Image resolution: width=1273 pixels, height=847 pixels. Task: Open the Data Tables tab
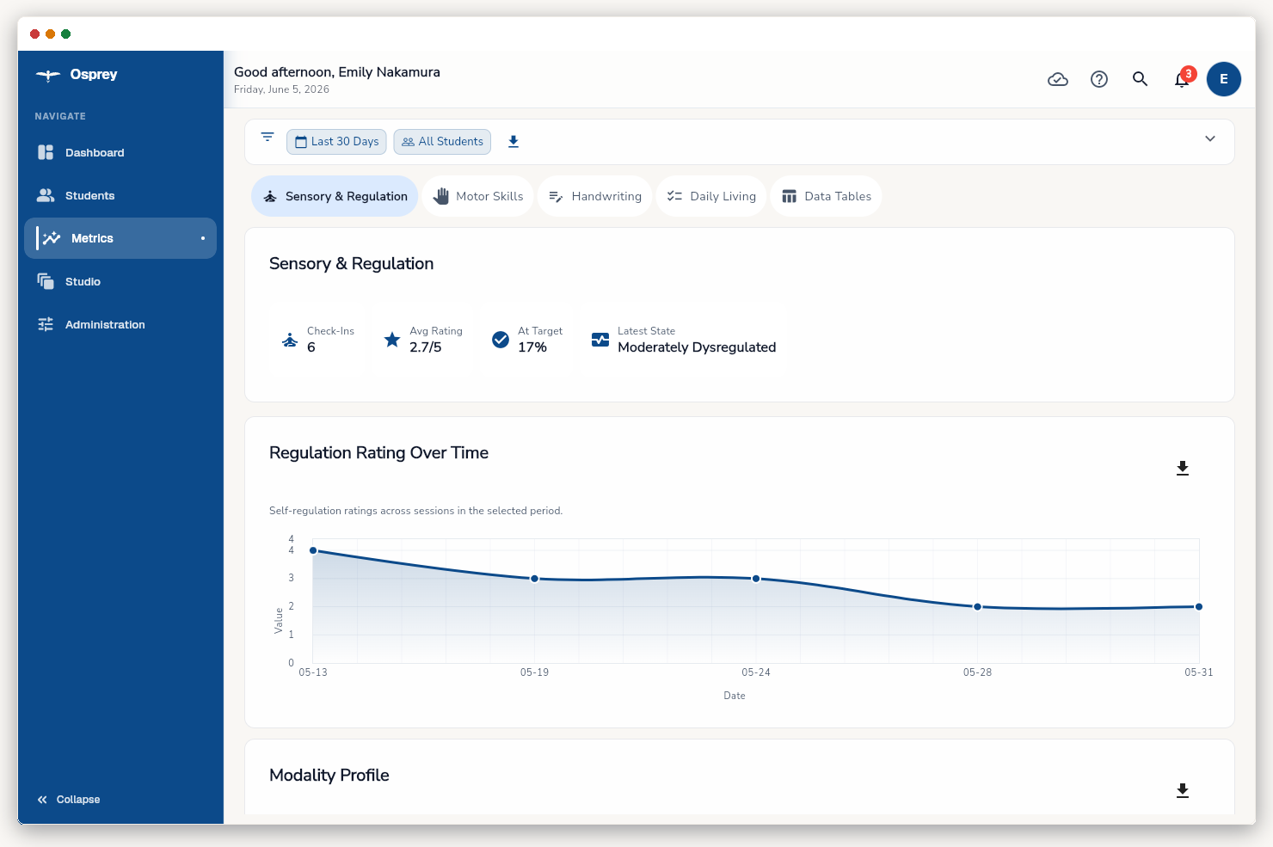[827, 196]
